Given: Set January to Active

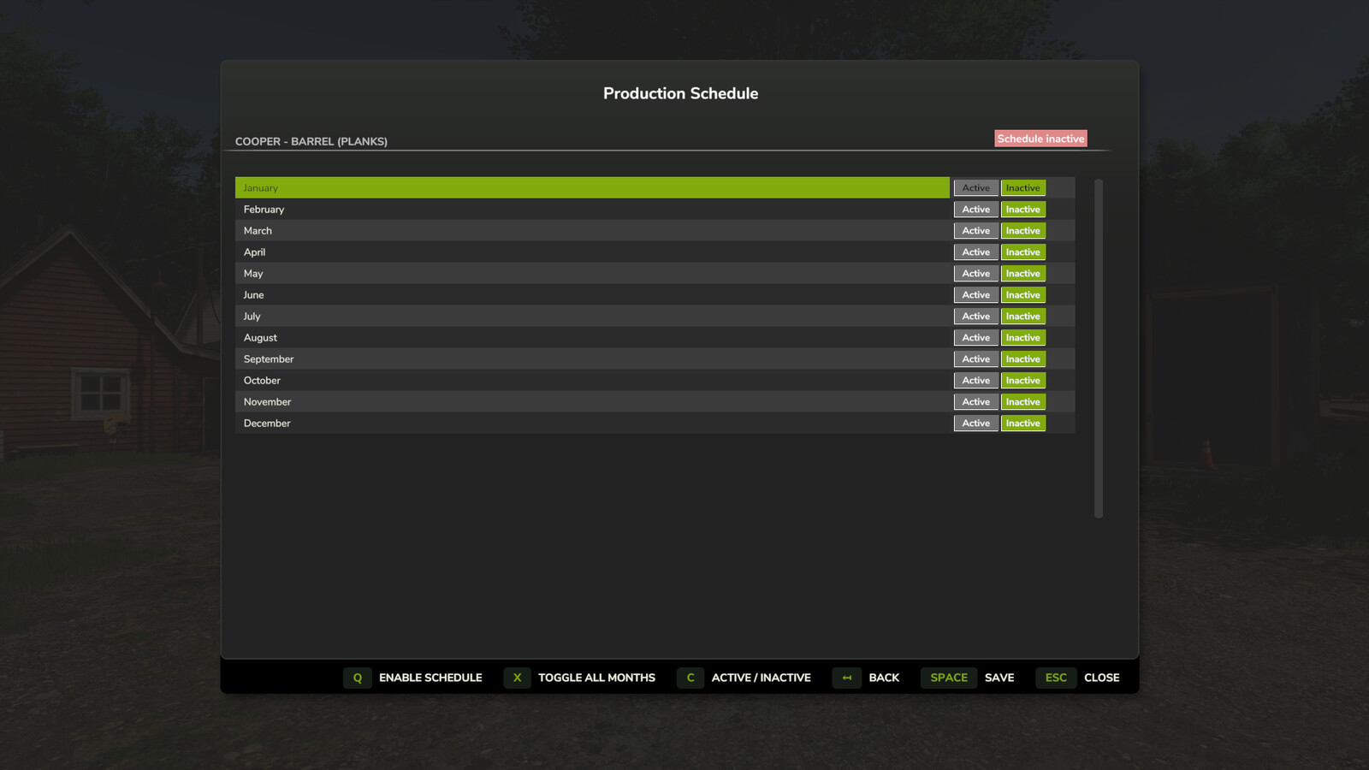Looking at the screenshot, I should [x=975, y=188].
